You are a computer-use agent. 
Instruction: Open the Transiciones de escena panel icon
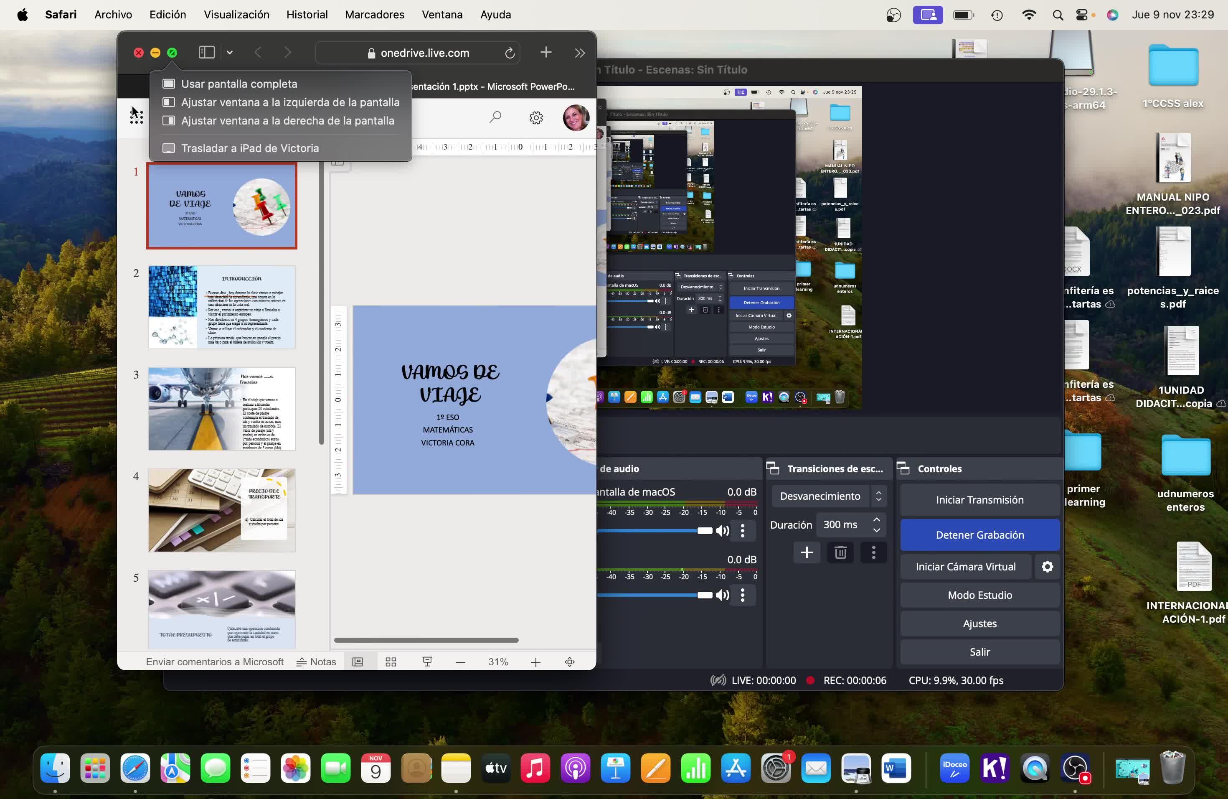[773, 468]
